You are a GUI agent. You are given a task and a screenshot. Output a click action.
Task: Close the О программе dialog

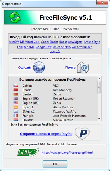[102, 2]
